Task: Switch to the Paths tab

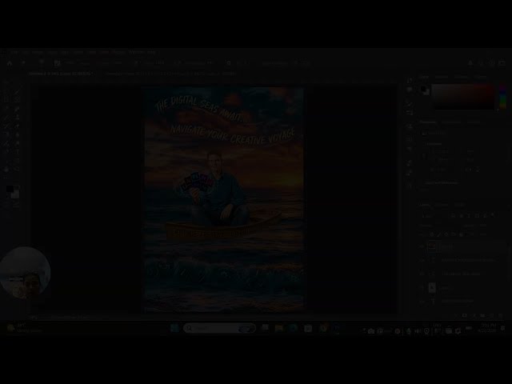Action: tap(459, 205)
